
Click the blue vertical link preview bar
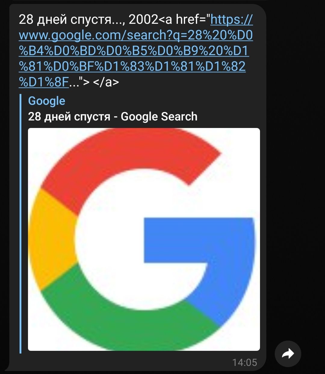20,223
